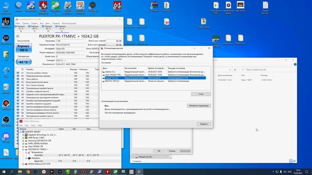The width and height of the screenshot is (312, 175).
Task: Switch Explorer to large icons view
Action: coord(294,161)
